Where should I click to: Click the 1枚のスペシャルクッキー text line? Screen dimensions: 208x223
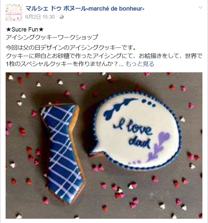[x=62, y=64]
